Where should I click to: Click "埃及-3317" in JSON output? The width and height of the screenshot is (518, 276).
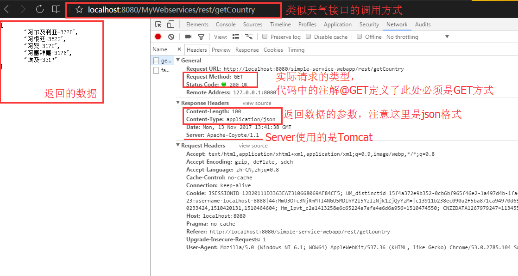pyautogui.click(x=40, y=60)
